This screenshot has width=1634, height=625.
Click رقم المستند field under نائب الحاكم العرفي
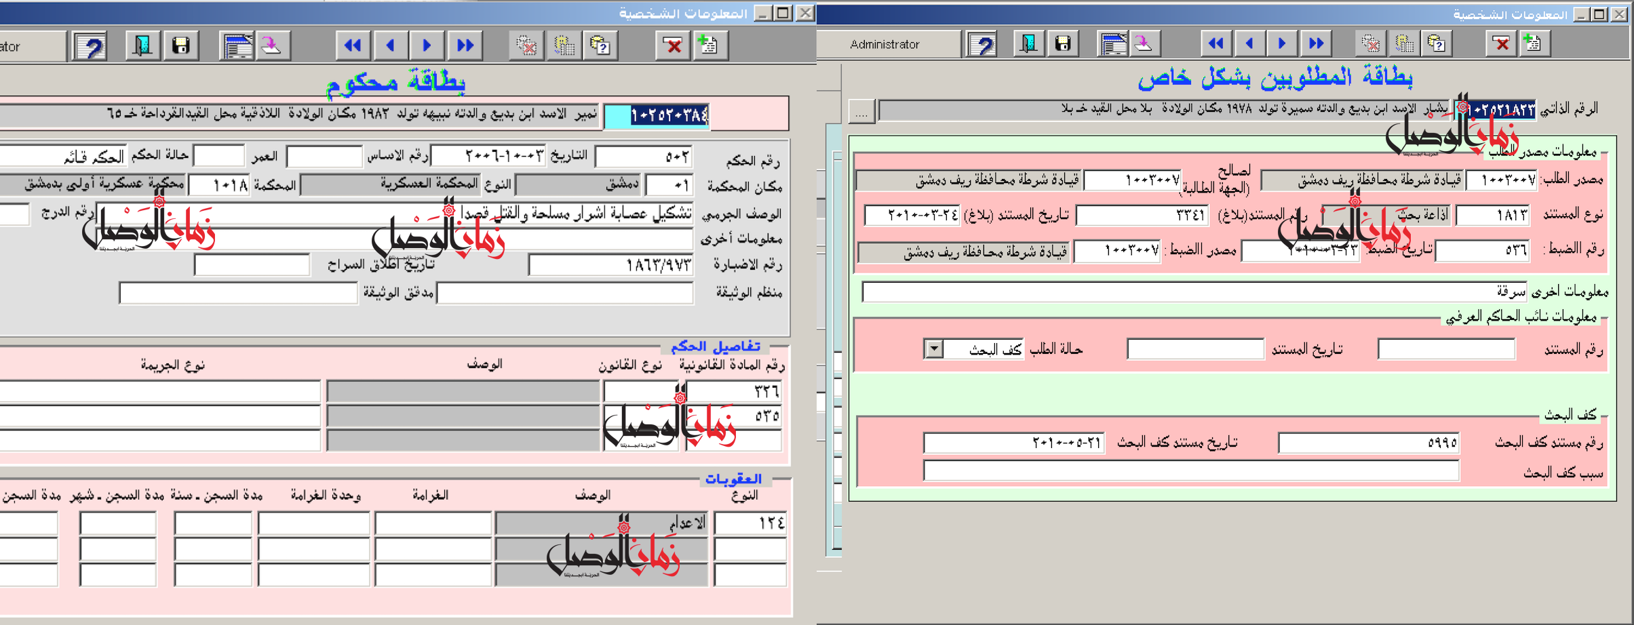[1446, 349]
